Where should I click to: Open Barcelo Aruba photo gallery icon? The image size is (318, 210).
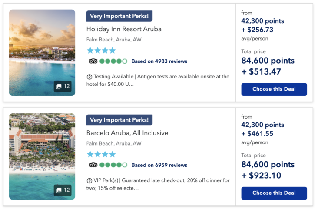coord(63,190)
